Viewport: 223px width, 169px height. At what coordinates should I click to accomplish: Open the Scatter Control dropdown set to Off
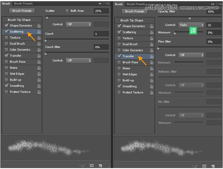pyautogui.click(x=78, y=24)
